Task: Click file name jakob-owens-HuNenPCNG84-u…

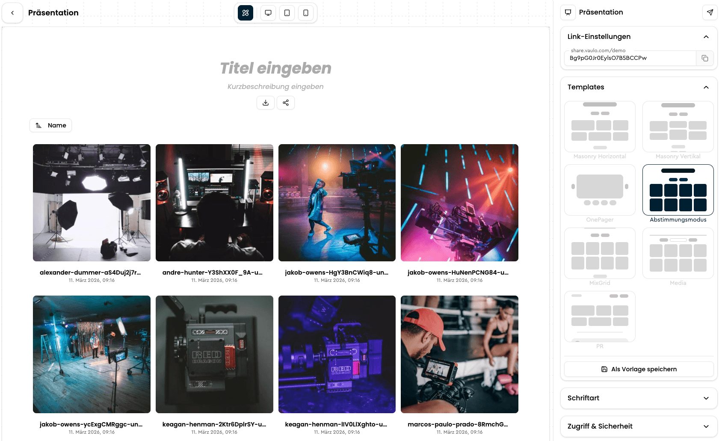Action: coord(458,272)
